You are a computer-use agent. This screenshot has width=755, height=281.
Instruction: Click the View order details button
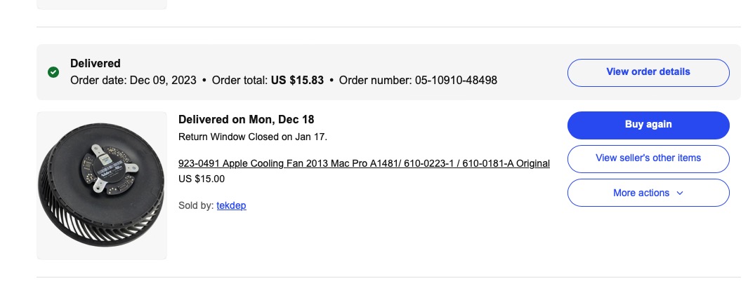(x=648, y=72)
